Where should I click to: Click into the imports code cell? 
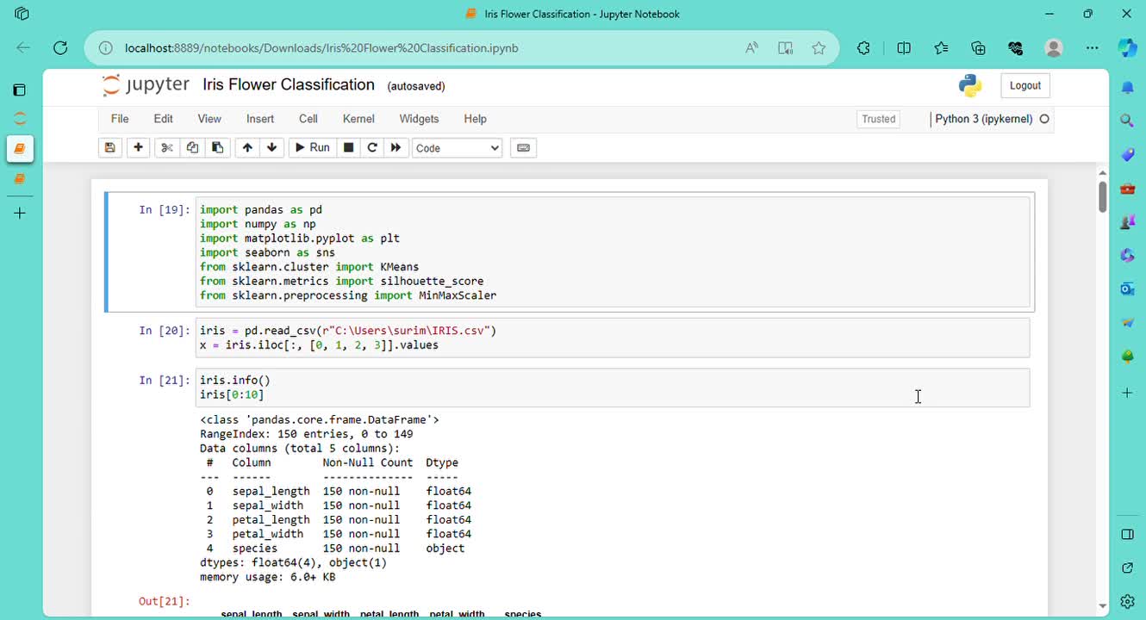click(613, 252)
